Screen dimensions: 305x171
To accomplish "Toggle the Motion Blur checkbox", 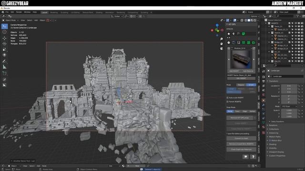I will point(270,141).
